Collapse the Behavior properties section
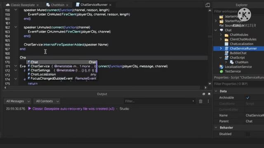264x148 pixels. (216, 127)
